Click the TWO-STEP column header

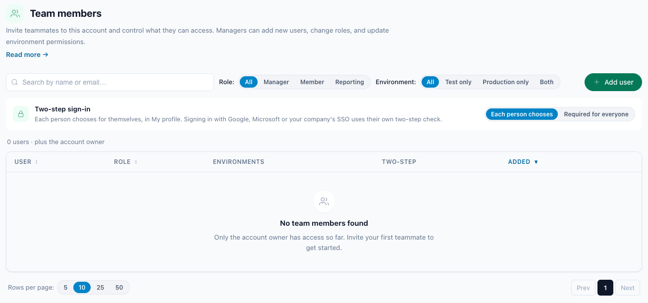399,162
